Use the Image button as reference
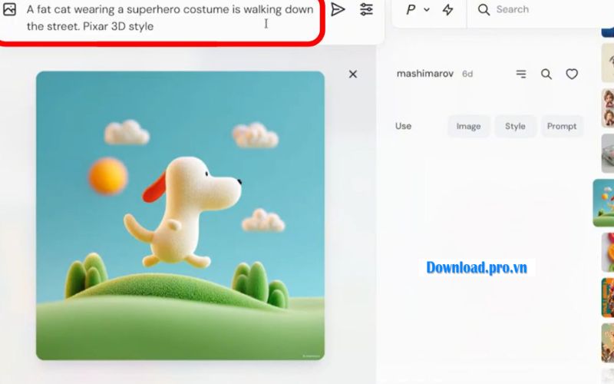This screenshot has height=384, width=614. point(468,127)
